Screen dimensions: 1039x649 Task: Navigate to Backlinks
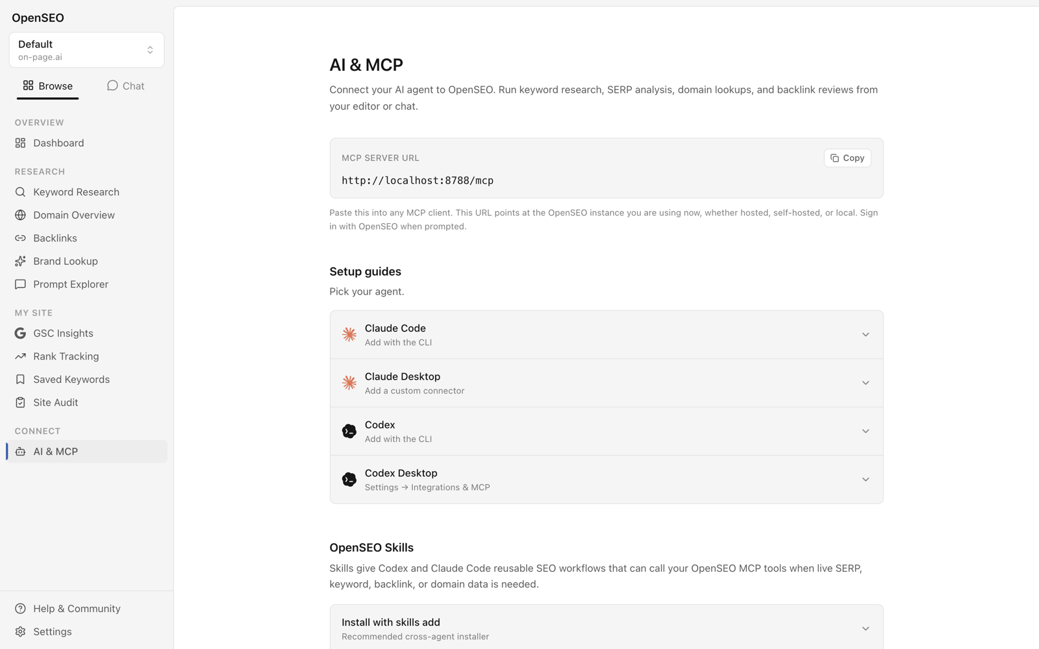click(87, 238)
